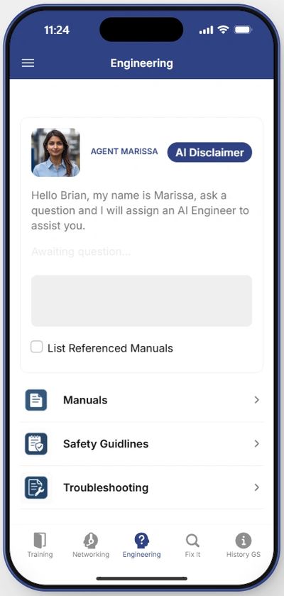Tap the Manuals document icon
The image size is (284, 596).
[36, 400]
